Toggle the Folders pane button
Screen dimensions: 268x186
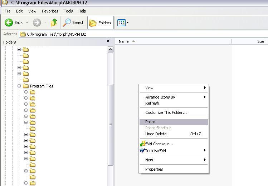pos(101,22)
